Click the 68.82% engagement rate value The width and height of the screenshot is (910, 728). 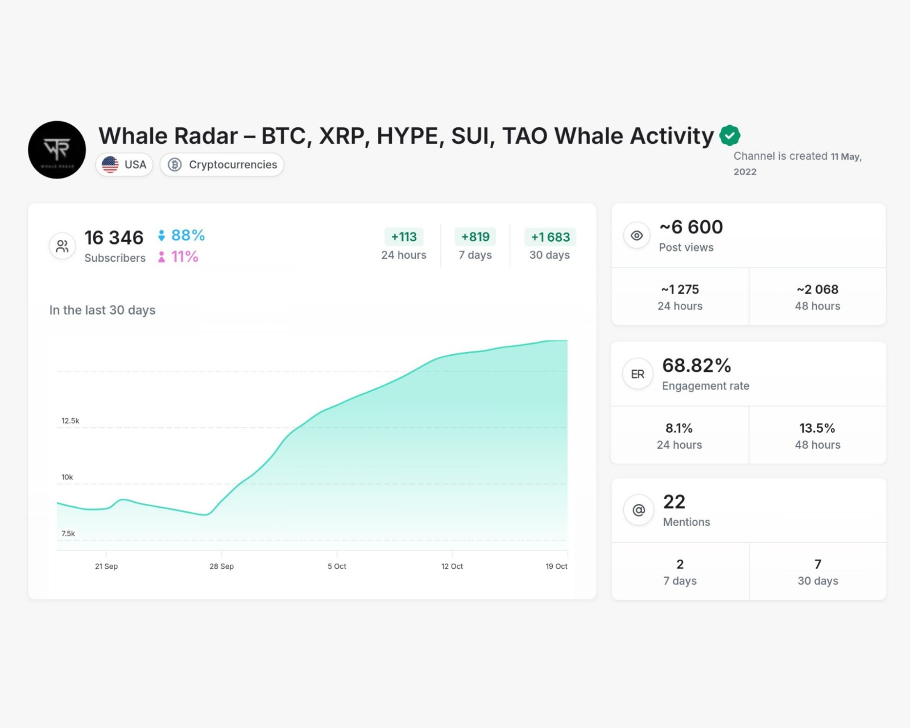[x=697, y=366]
